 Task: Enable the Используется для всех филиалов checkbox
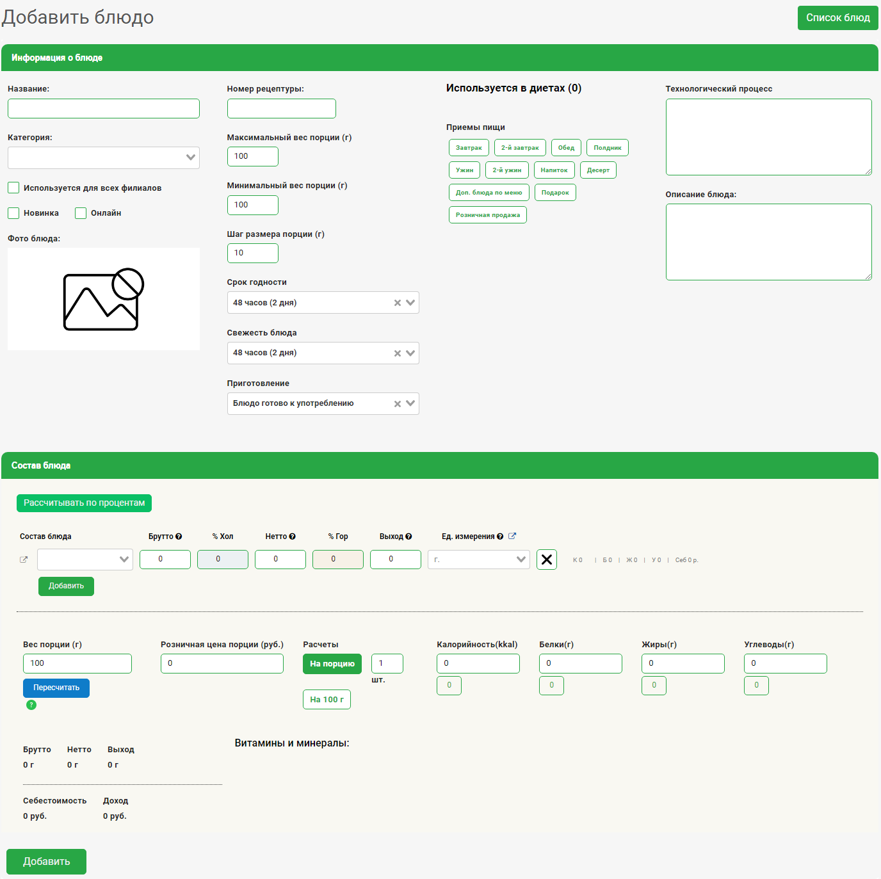click(x=13, y=188)
